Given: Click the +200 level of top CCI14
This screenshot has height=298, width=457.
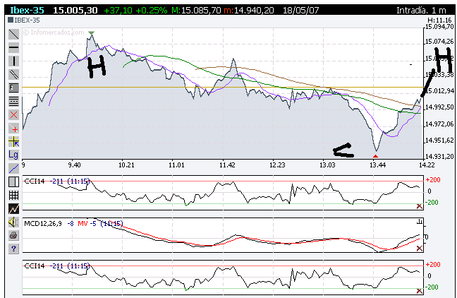Looking at the screenshot, I should [433, 180].
